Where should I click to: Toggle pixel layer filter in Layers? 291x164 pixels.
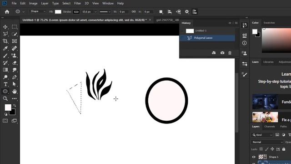click(x=277, y=135)
